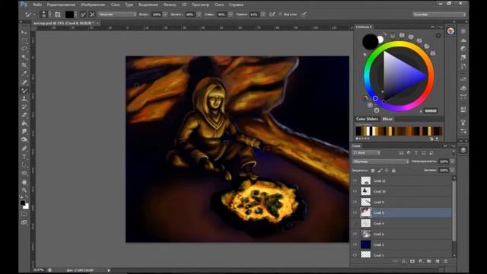Open the Essentials workspace dropdown
Screen dimensions: 487x274
point(439,14)
